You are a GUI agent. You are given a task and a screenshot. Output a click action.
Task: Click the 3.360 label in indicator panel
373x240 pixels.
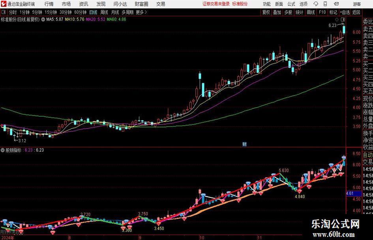127,230
